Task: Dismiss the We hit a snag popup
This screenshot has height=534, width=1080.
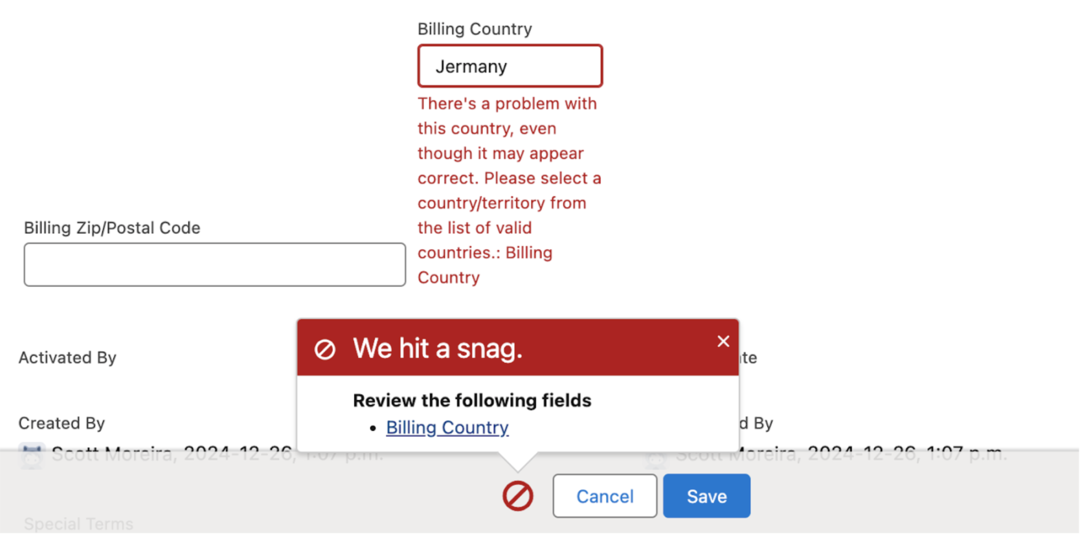Action: (x=723, y=342)
